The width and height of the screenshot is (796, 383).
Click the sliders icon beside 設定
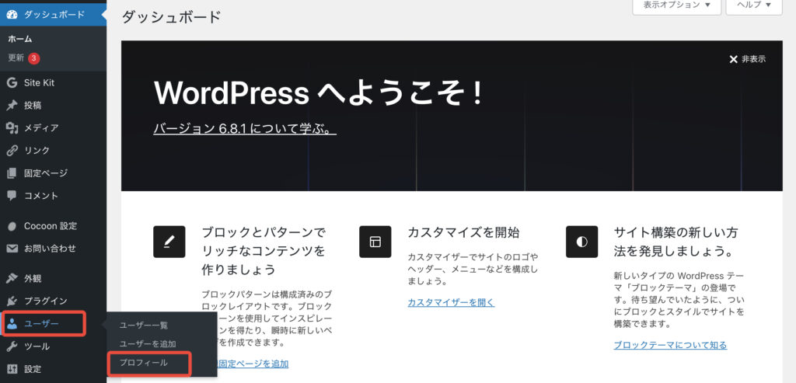[x=12, y=369]
